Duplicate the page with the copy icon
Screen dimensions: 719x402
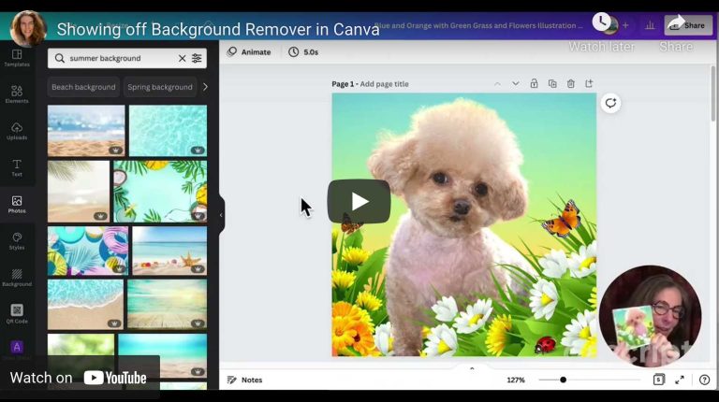(x=552, y=84)
